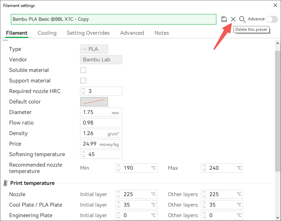Viewport: 281px width, 221px height.
Task: Click the save preset floppy disk icon
Action: click(x=224, y=19)
